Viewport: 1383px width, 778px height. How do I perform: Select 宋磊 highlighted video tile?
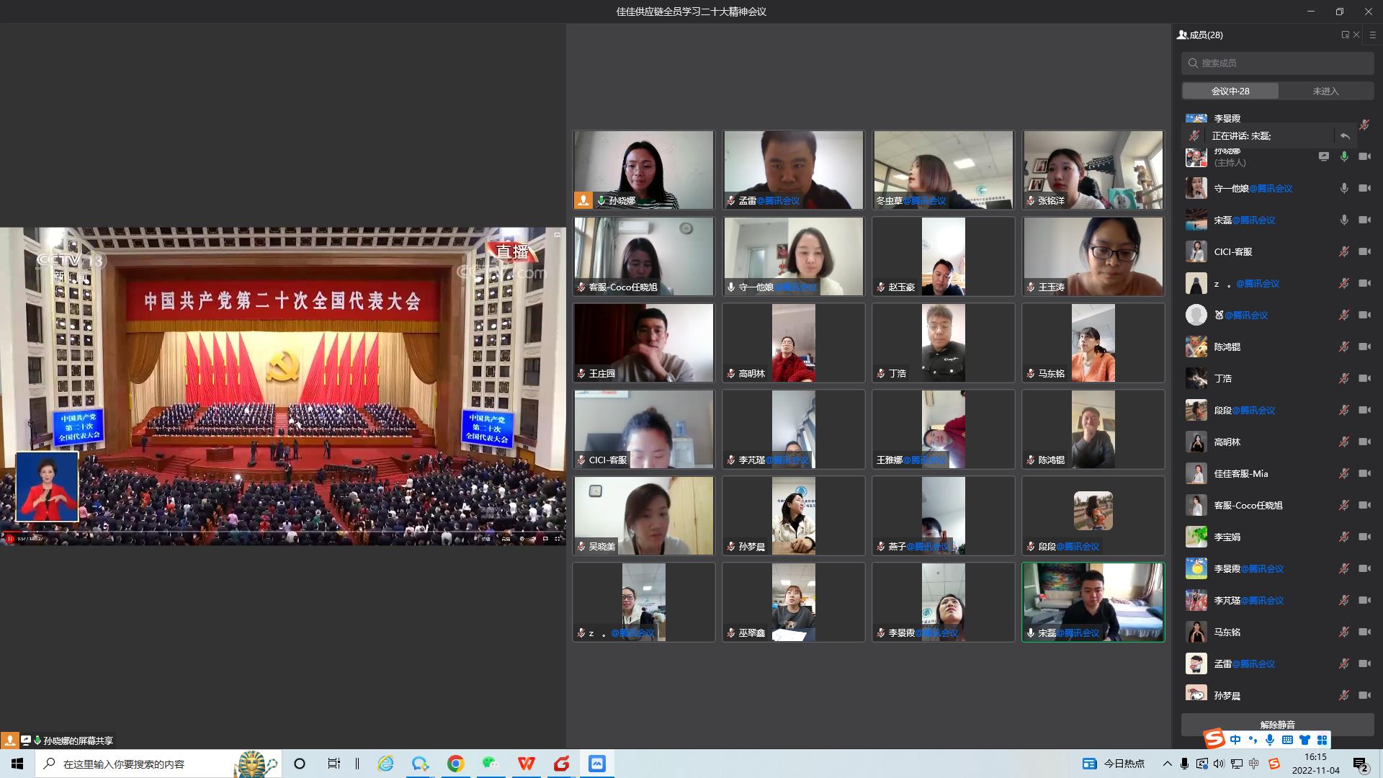1093,602
